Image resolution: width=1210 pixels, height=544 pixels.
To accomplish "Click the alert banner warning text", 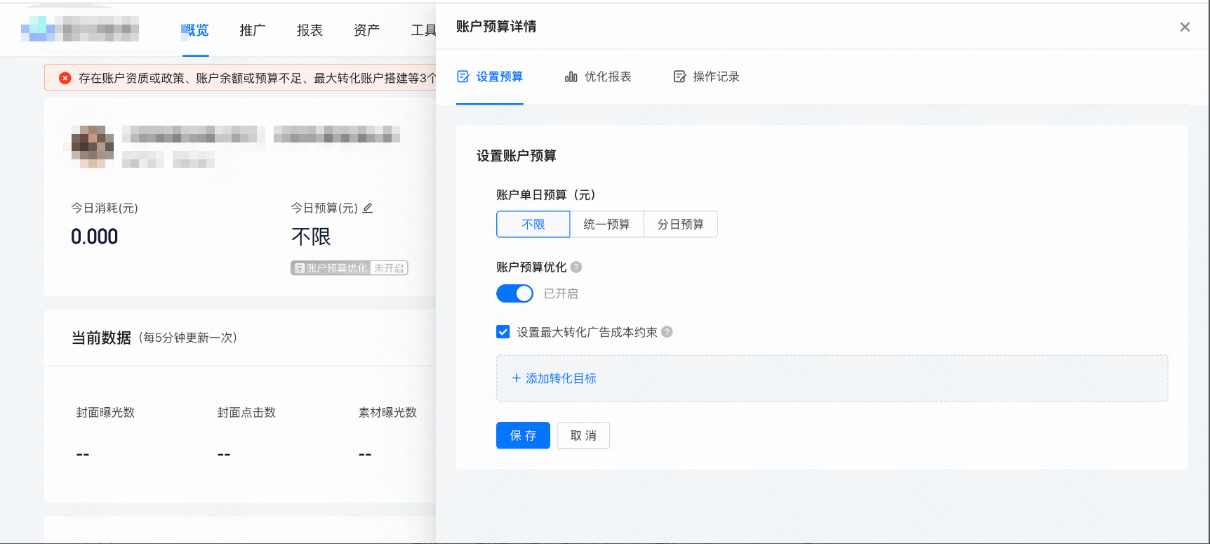I will pyautogui.click(x=257, y=78).
